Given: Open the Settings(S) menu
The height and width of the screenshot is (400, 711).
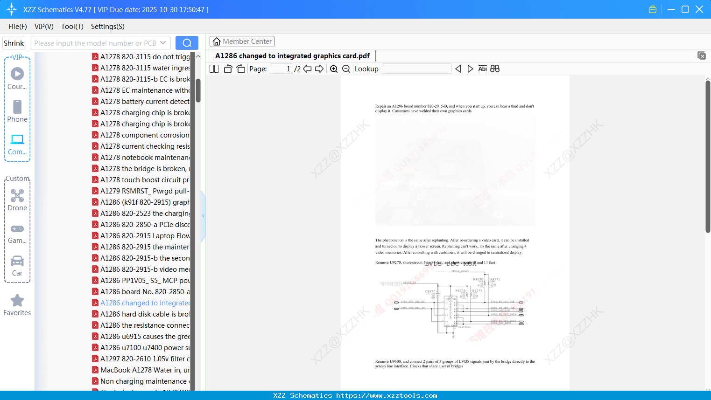Looking at the screenshot, I should pos(108,27).
